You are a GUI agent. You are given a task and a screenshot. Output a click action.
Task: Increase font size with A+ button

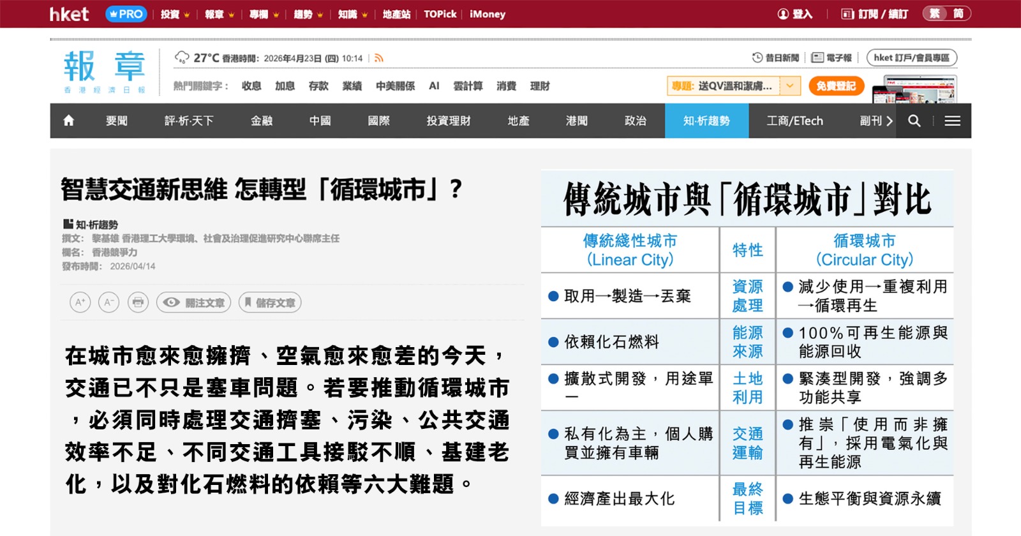(x=80, y=302)
